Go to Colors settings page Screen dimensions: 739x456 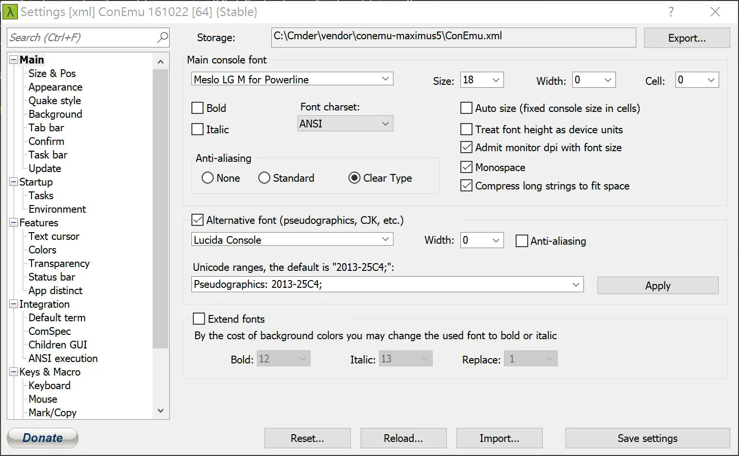[x=42, y=250]
